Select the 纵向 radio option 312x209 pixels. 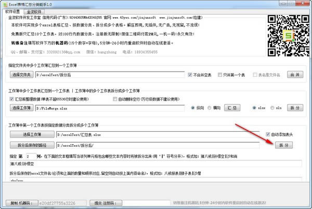(x=198, y=108)
